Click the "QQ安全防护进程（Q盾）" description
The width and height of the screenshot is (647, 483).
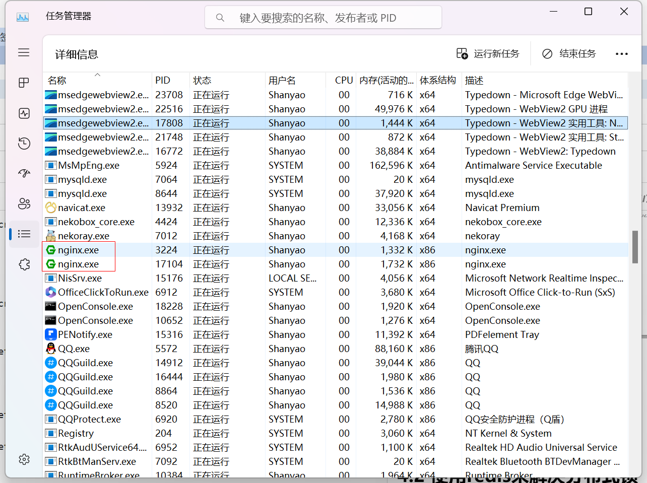click(514, 419)
